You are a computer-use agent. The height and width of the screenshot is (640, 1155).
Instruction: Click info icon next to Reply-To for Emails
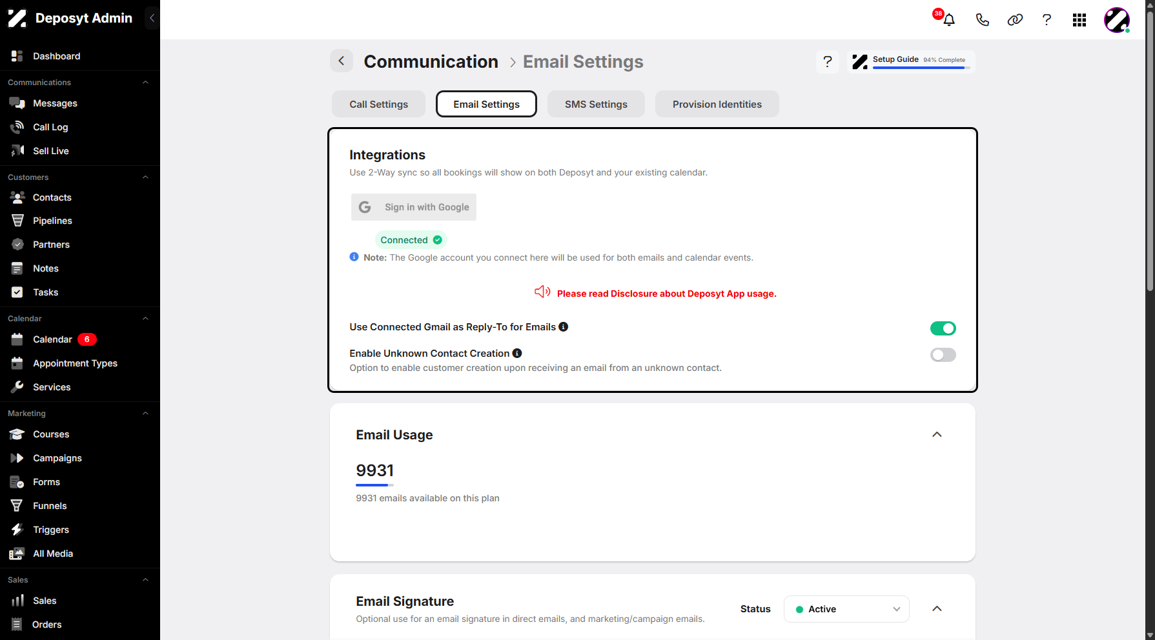[564, 327]
